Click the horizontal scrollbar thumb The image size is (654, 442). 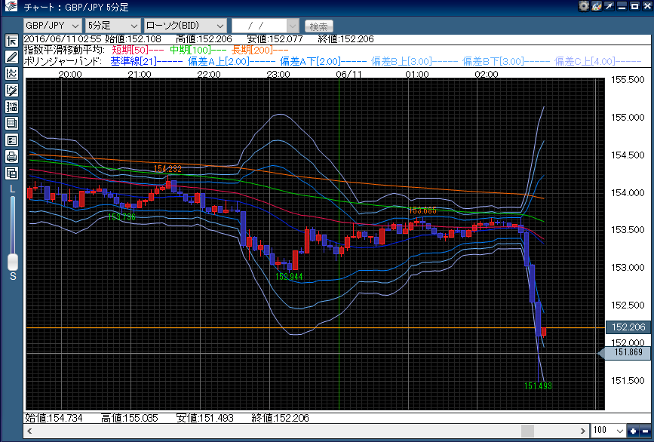point(527,431)
